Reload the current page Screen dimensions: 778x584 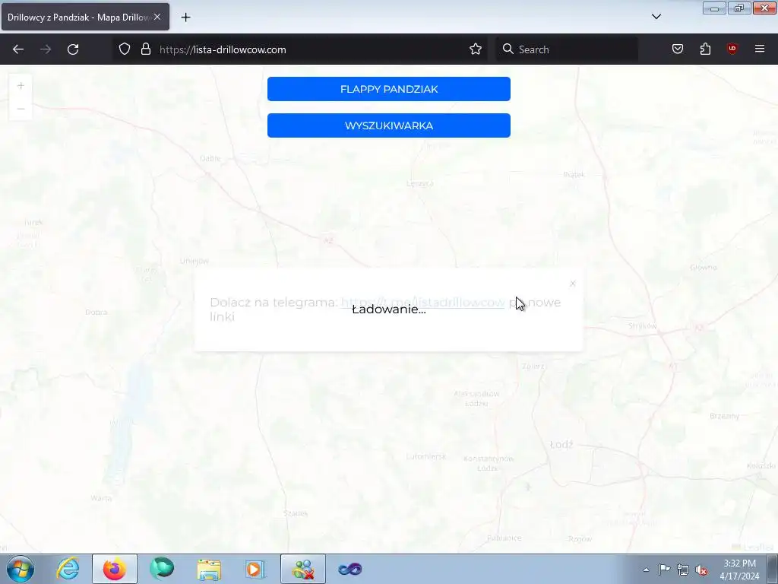[x=73, y=49]
